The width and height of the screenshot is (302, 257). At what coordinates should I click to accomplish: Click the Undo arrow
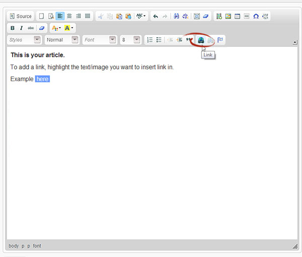(156, 16)
